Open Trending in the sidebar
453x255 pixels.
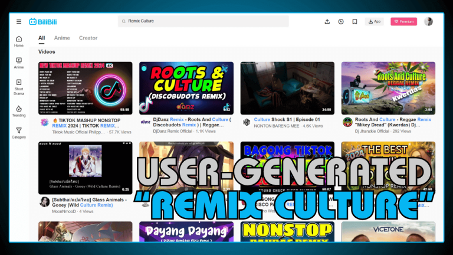pos(19,111)
